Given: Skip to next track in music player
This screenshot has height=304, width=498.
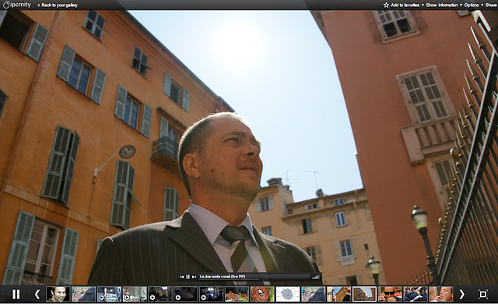Looking at the screenshot, I should click(x=194, y=277).
